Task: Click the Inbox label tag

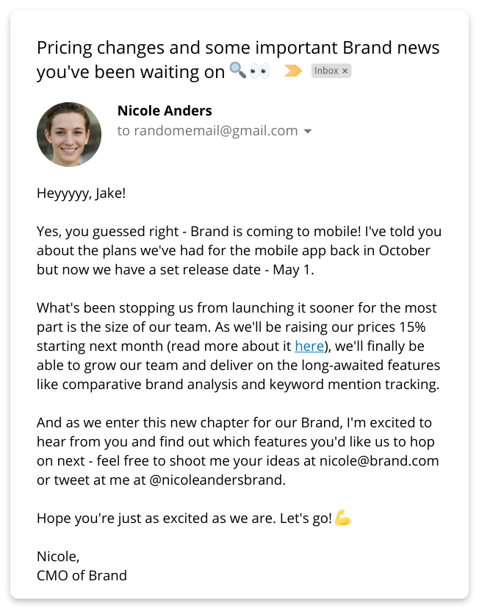Action: pyautogui.click(x=327, y=71)
